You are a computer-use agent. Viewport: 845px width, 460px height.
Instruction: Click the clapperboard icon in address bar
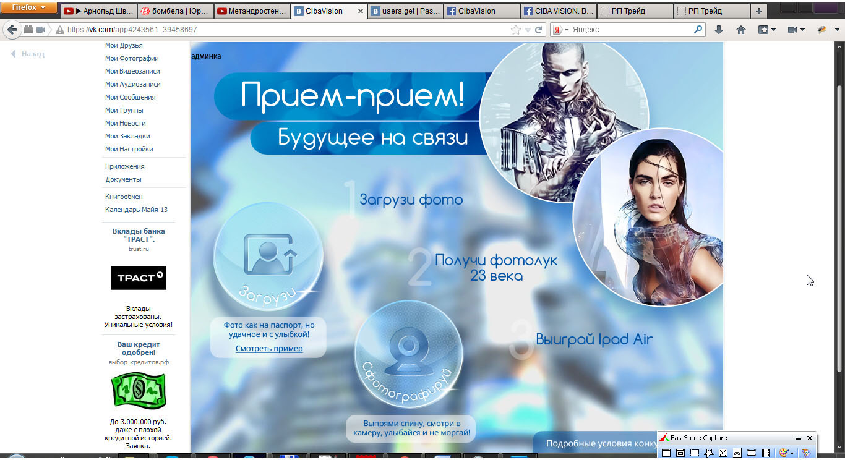pyautogui.click(x=28, y=30)
